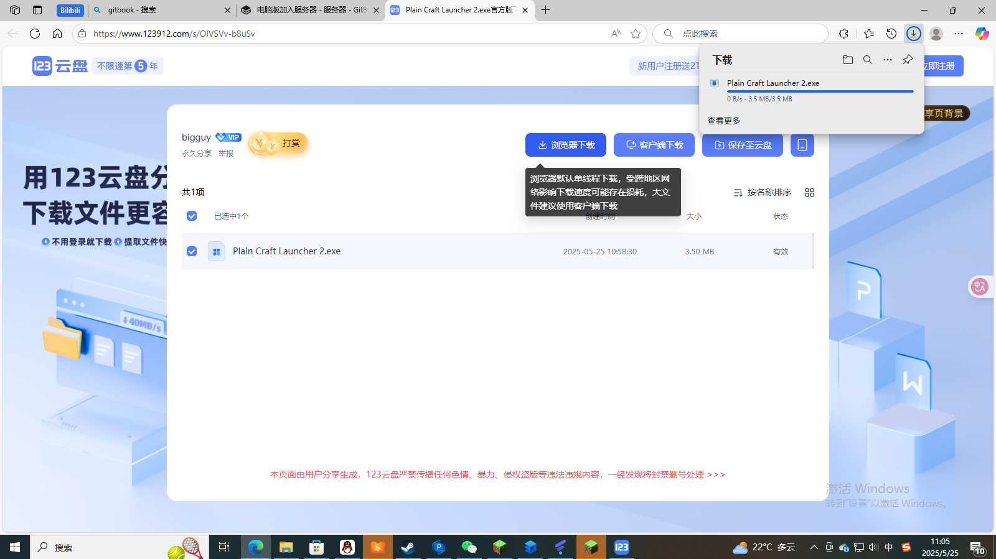This screenshot has width=996, height=559.
Task: Toggle the downloads toolbar icon
Action: pos(913,34)
